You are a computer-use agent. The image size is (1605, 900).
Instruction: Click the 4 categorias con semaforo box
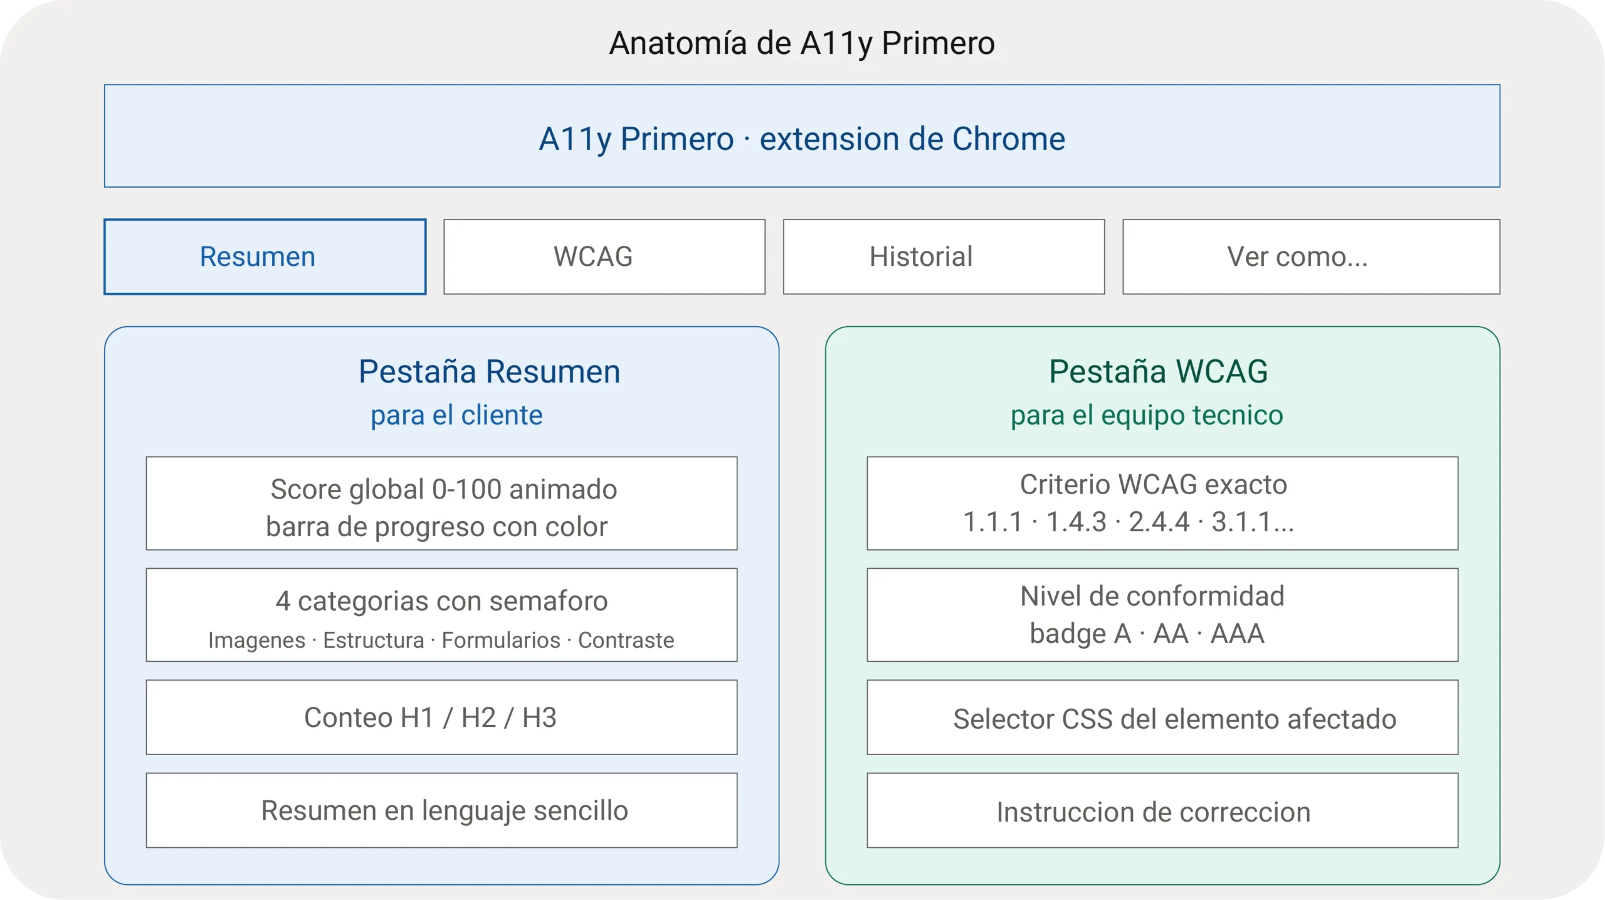(441, 615)
